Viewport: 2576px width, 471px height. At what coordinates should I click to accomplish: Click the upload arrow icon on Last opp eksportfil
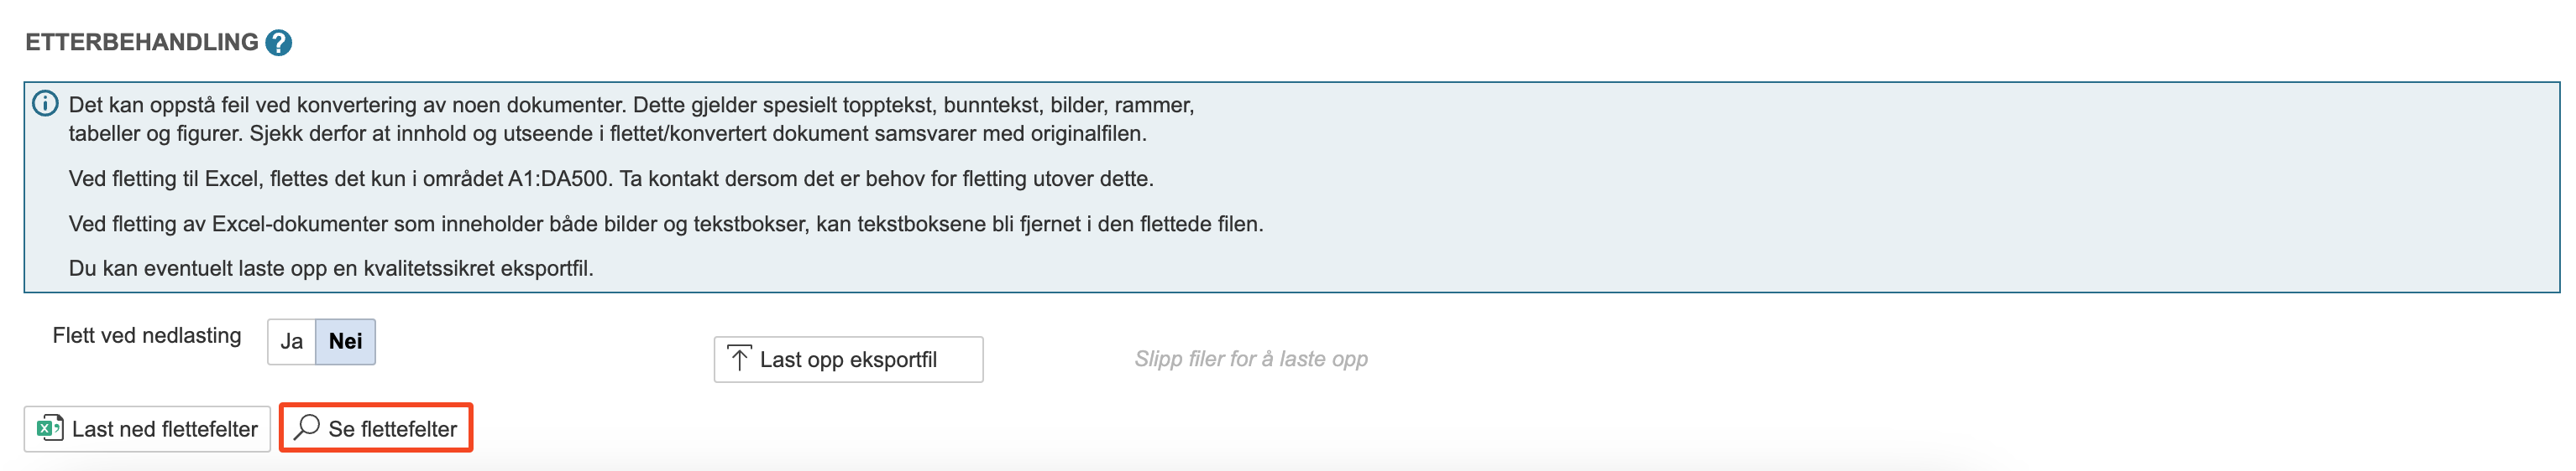[739, 360]
